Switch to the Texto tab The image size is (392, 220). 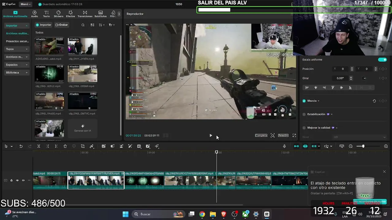(46, 14)
